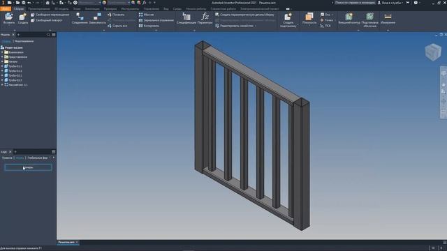Image resolution: width=447 pixels, height=251 pixels.
Task: Select the Плоскость work plane tool
Action: point(309,18)
